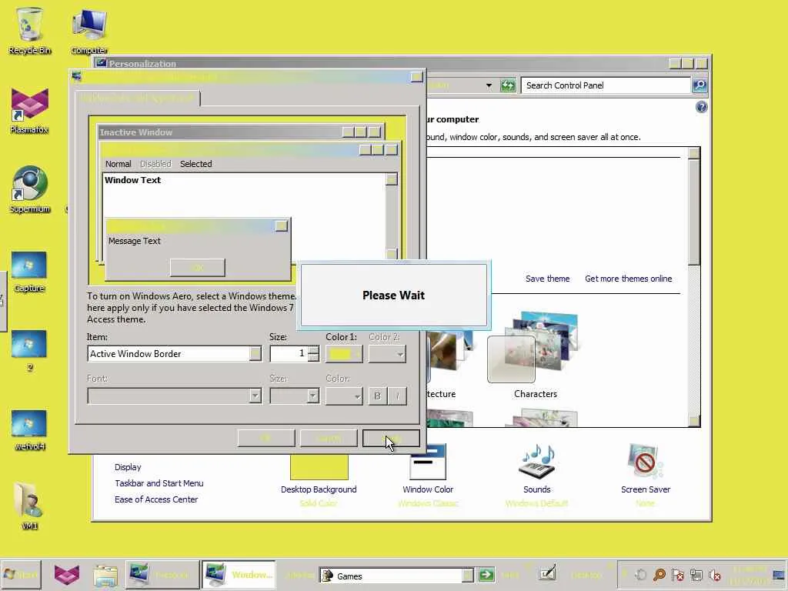Open Ease of Access Center link
The image size is (788, 591).
click(155, 499)
